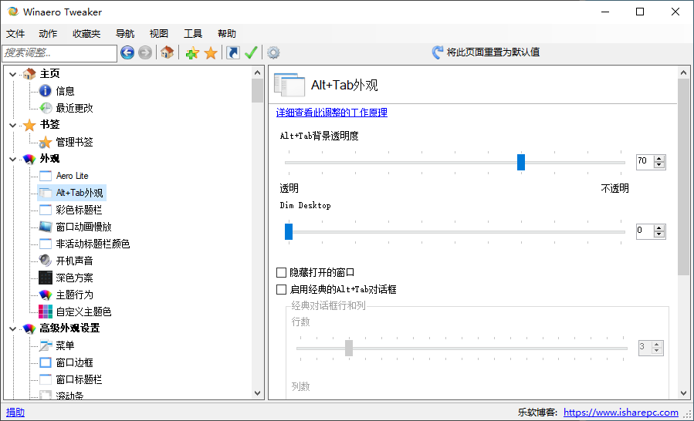
Task: Open bookmarks via gold star toolbar icon
Action: tap(211, 53)
